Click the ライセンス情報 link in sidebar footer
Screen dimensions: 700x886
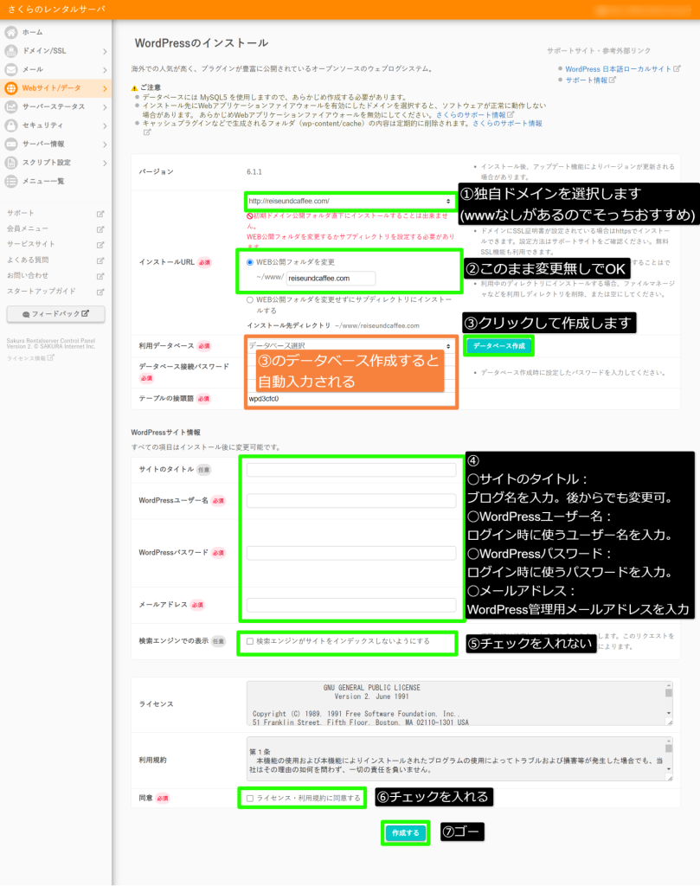tap(27, 358)
